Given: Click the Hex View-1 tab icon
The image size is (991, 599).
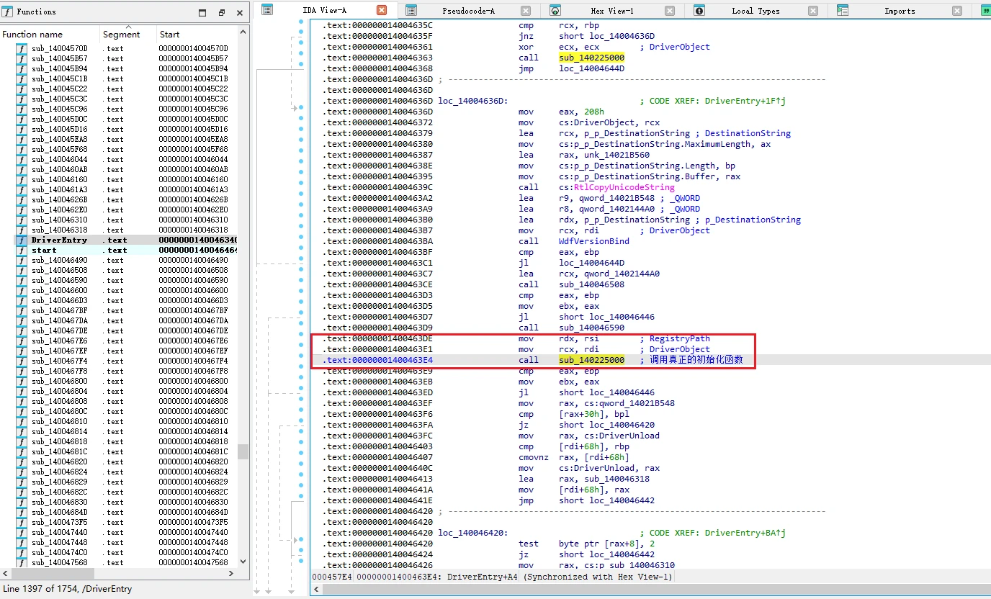Looking at the screenshot, I should 555,10.
